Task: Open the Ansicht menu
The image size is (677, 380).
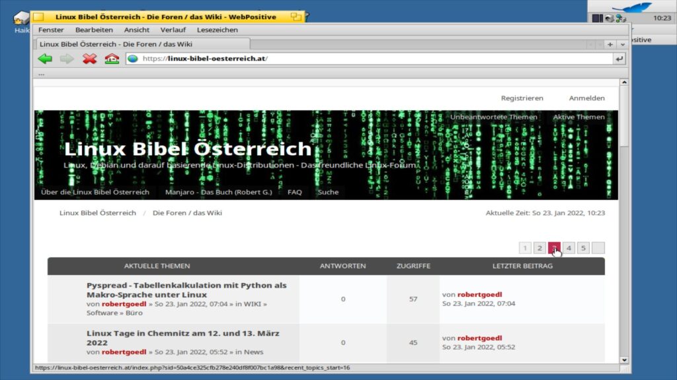Action: 136,30
